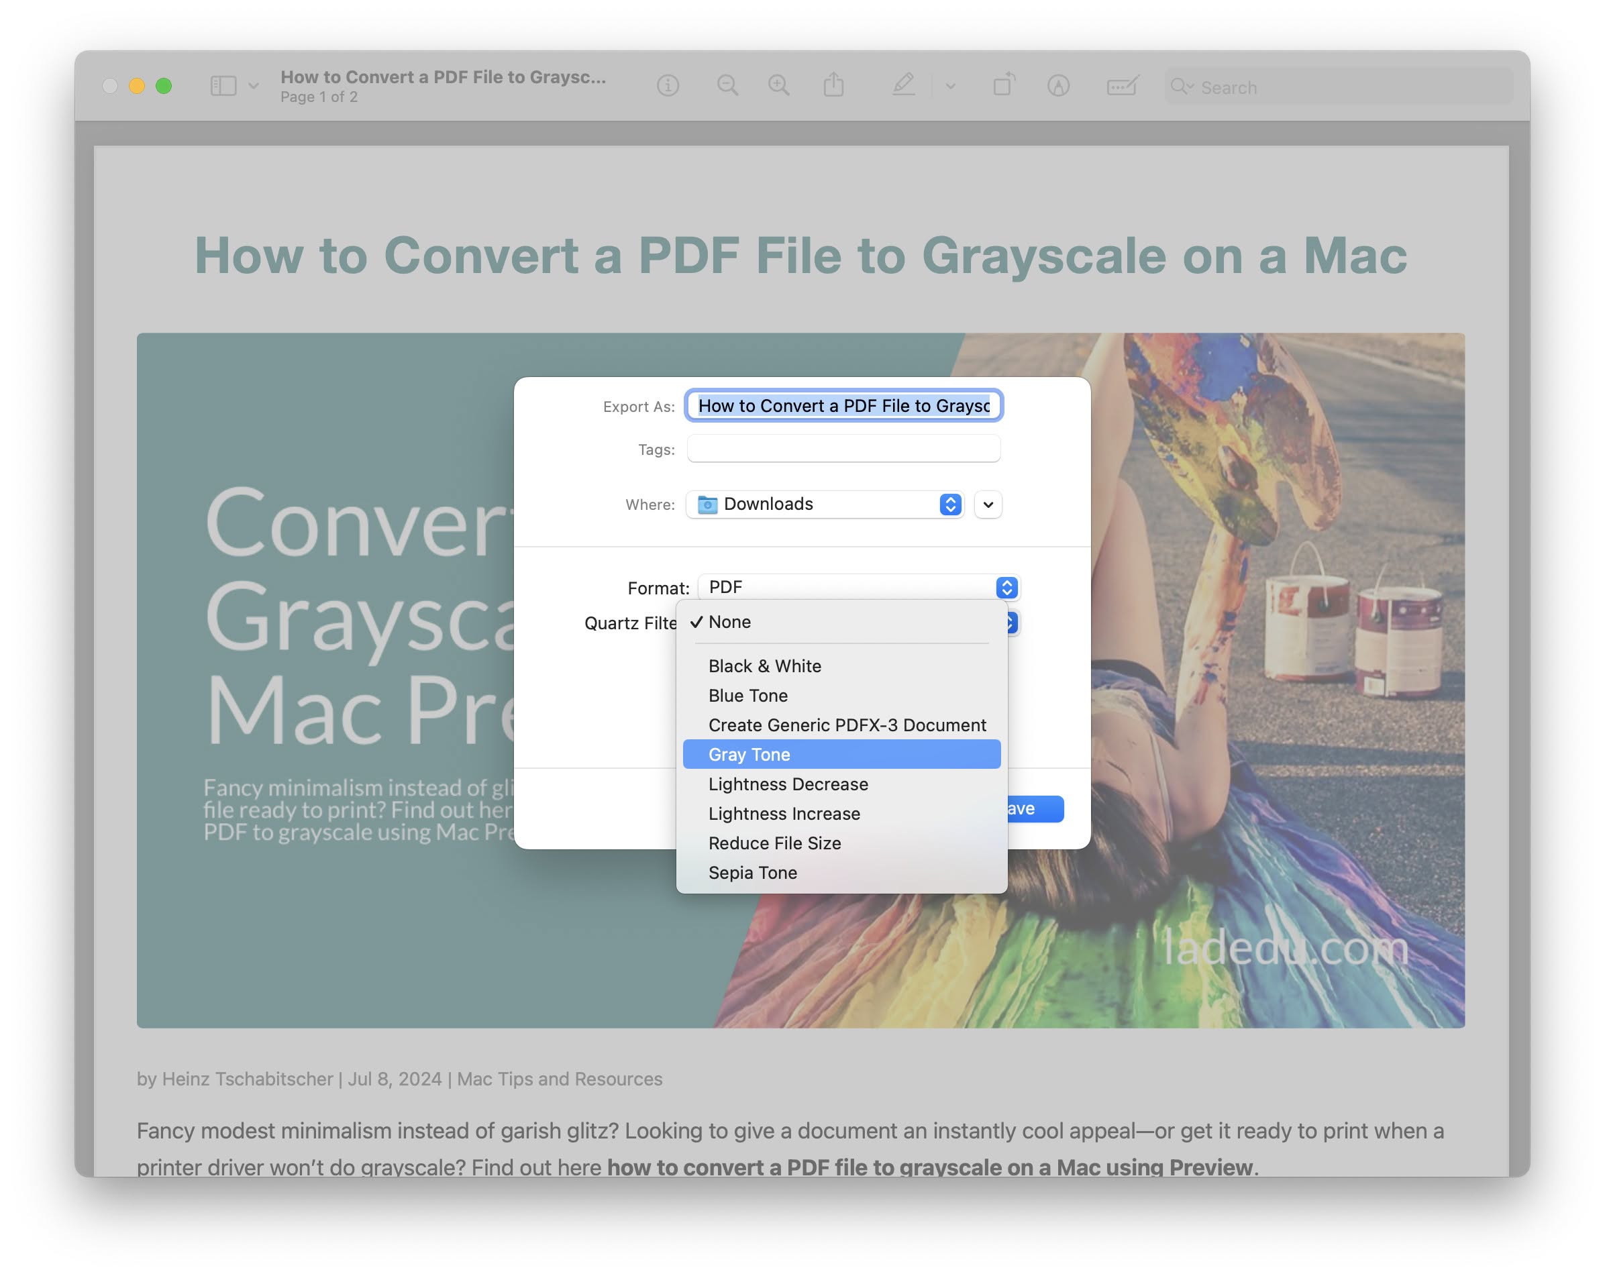Rotate the page with toolbar icon

pyautogui.click(x=1004, y=85)
